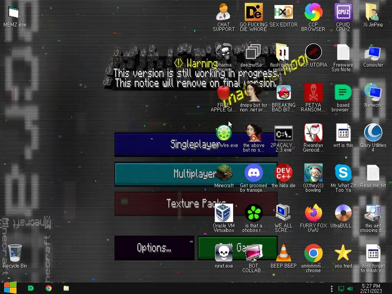This screenshot has width=392, height=294.
Task: Show hidden tray icons dots
Action: tap(332, 289)
